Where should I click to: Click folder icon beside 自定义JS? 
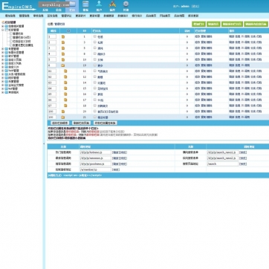tap(7, 67)
